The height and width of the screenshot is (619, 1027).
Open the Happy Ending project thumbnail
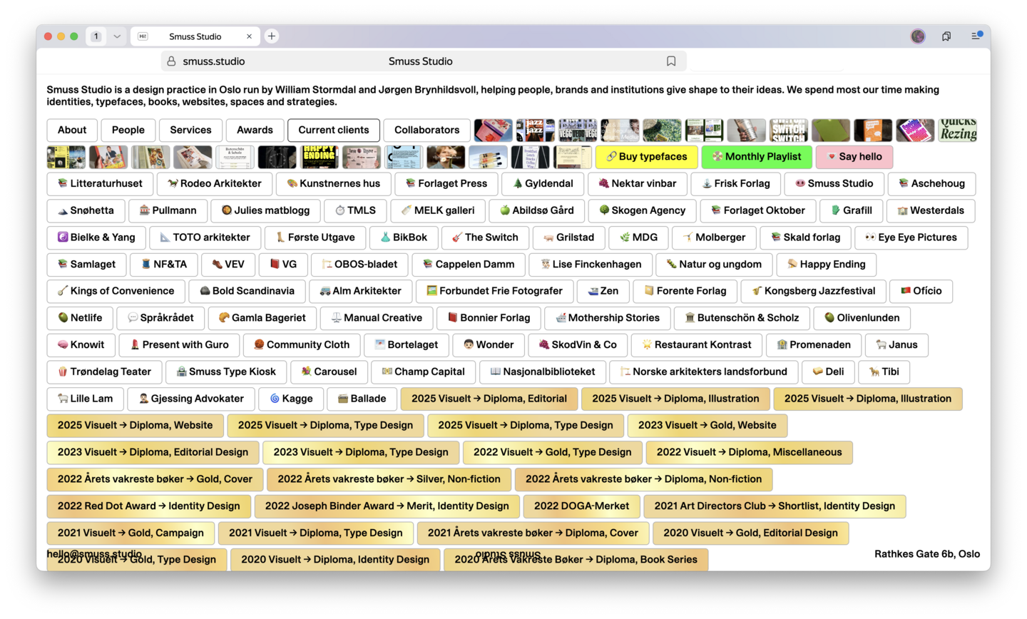click(x=320, y=157)
